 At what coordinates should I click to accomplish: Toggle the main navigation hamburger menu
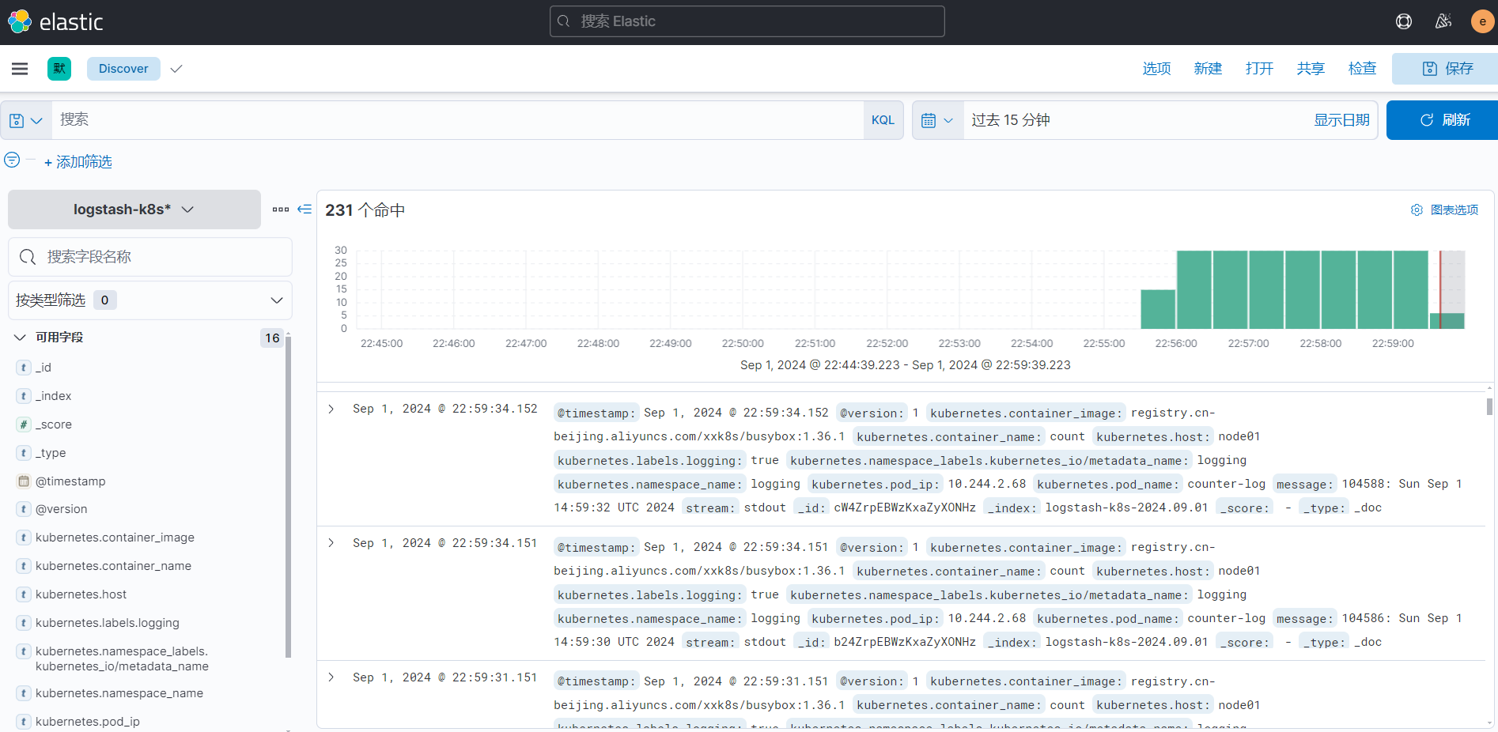[20, 69]
